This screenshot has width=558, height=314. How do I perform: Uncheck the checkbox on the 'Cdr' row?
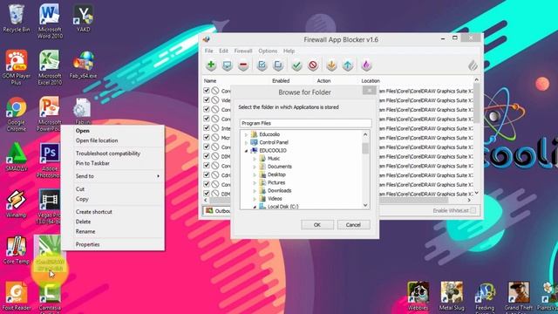[207, 174]
